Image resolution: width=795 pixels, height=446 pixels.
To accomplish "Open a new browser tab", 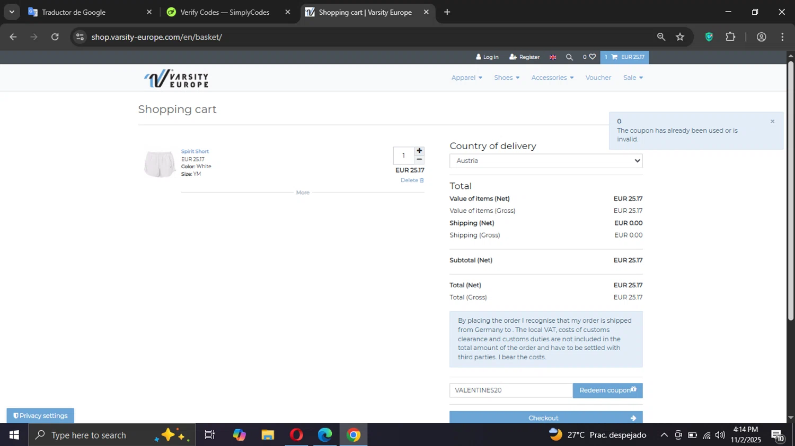I will pyautogui.click(x=447, y=12).
